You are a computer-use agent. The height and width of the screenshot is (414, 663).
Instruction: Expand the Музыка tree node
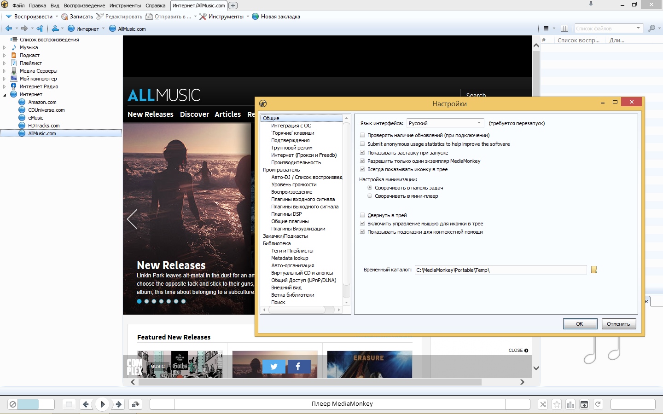tap(5, 47)
